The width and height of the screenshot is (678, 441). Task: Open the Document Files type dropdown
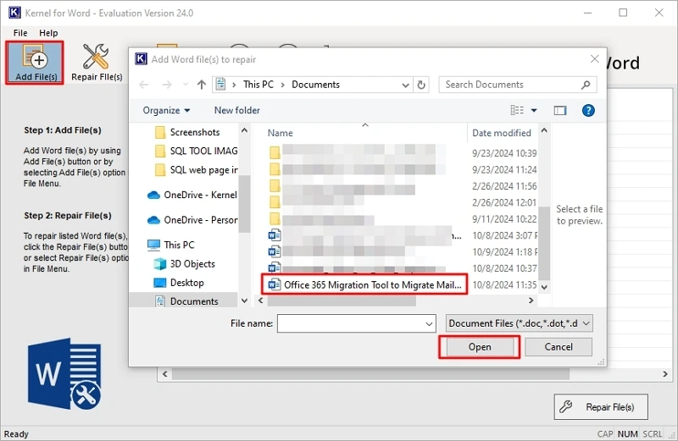coord(520,323)
